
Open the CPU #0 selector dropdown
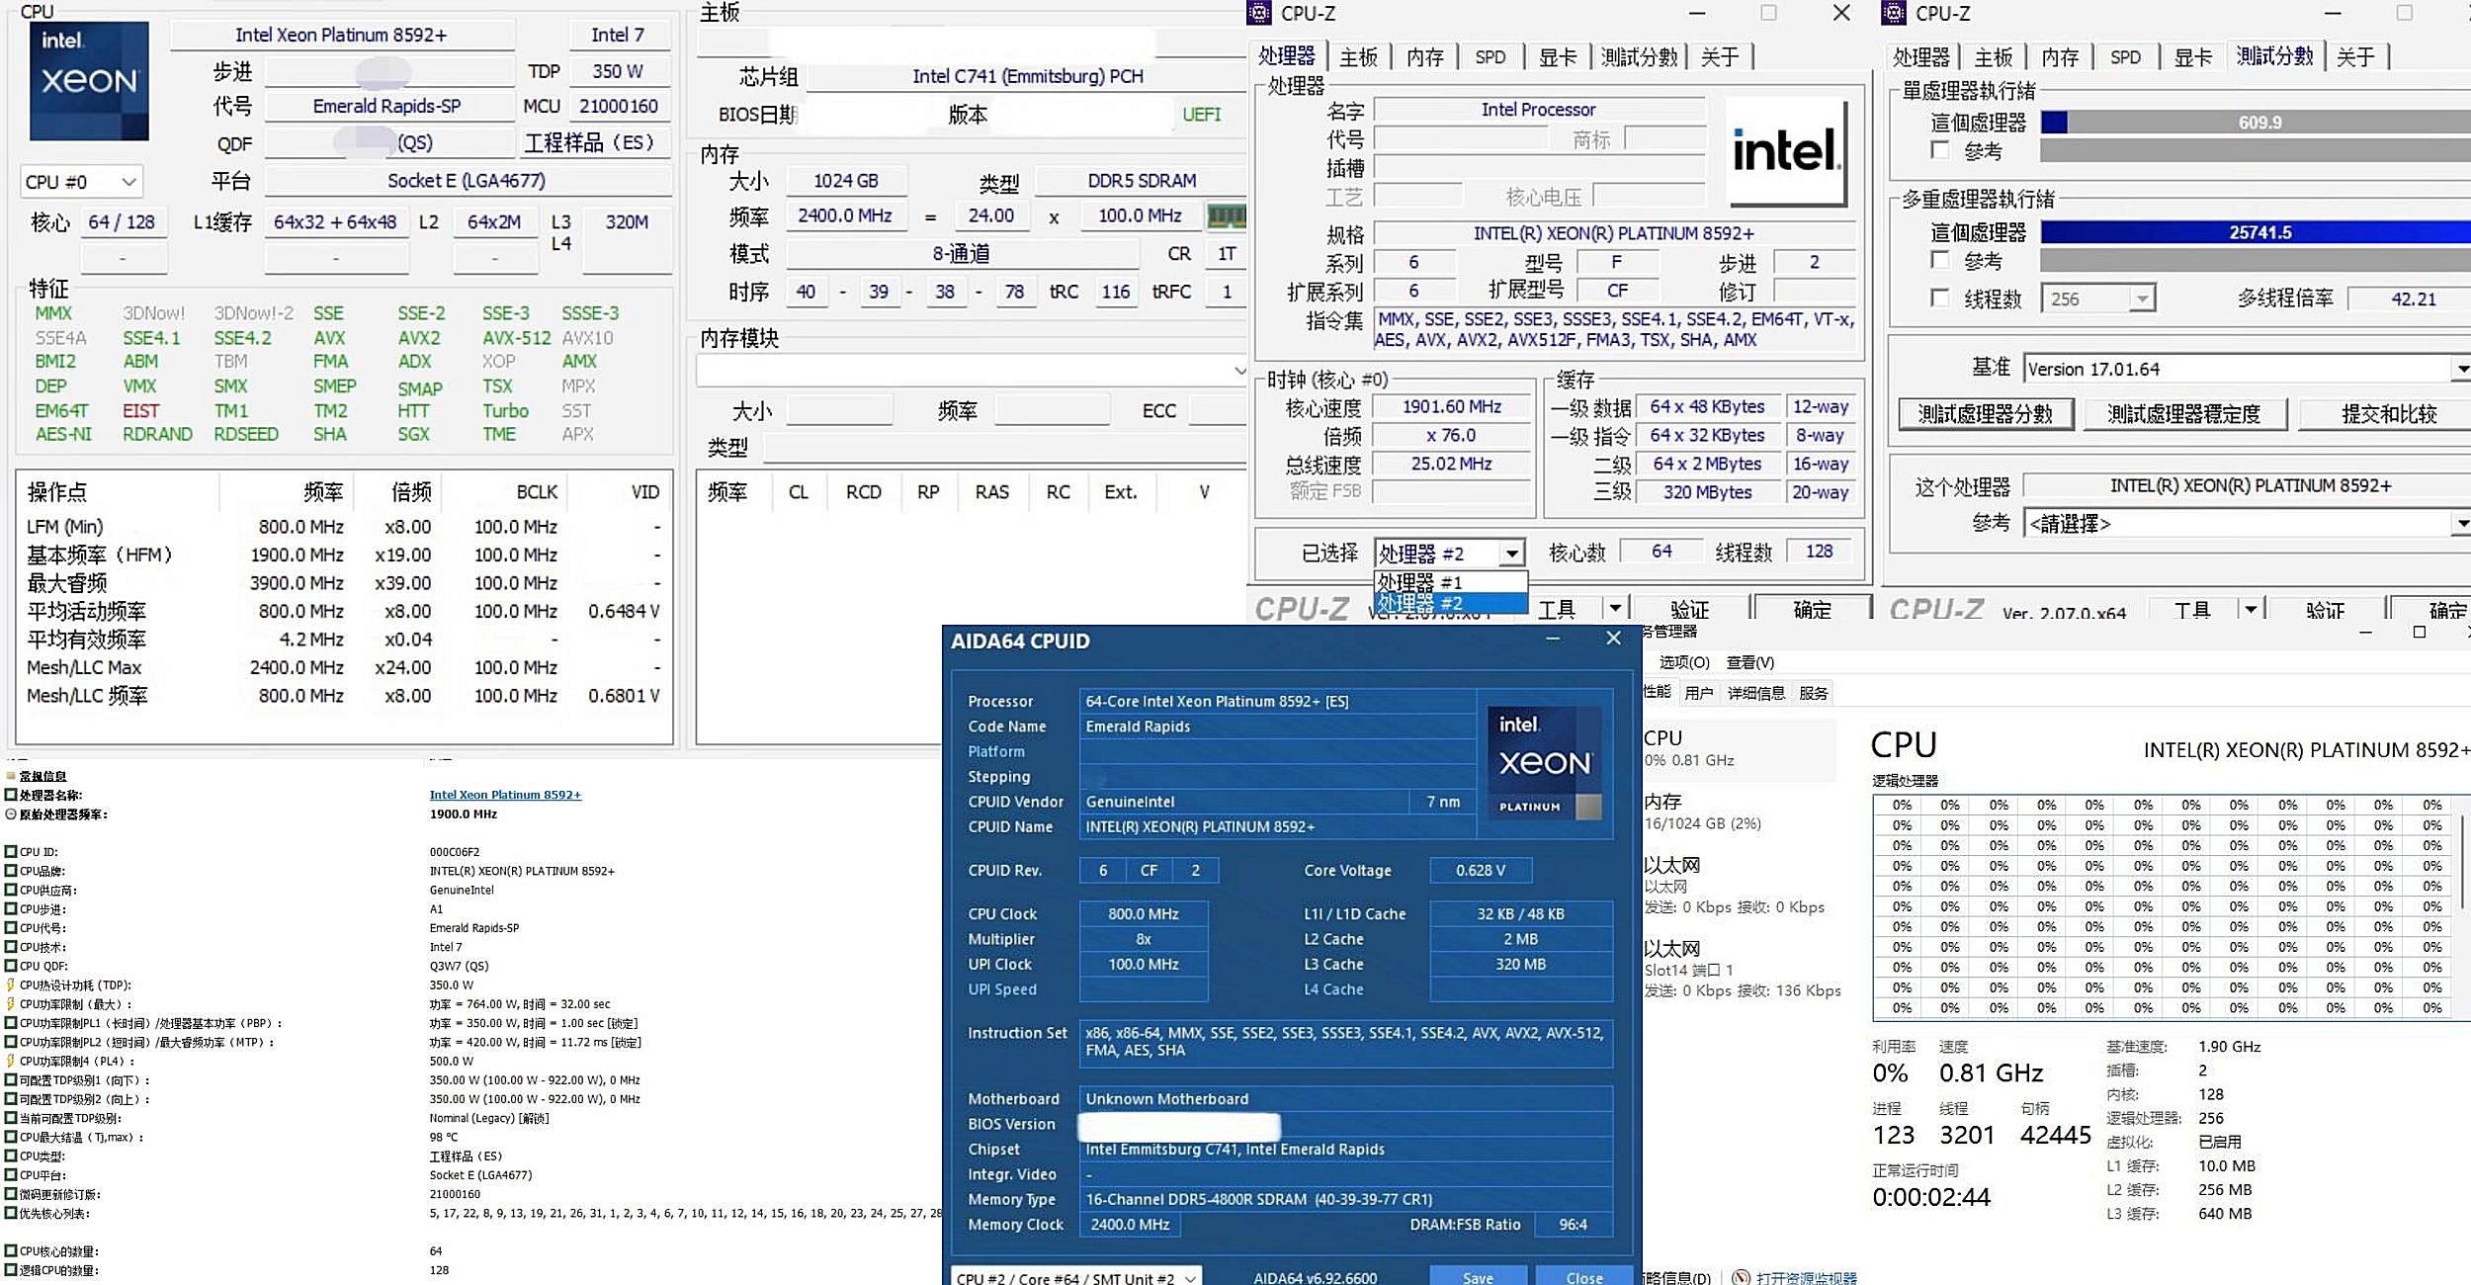[82, 182]
